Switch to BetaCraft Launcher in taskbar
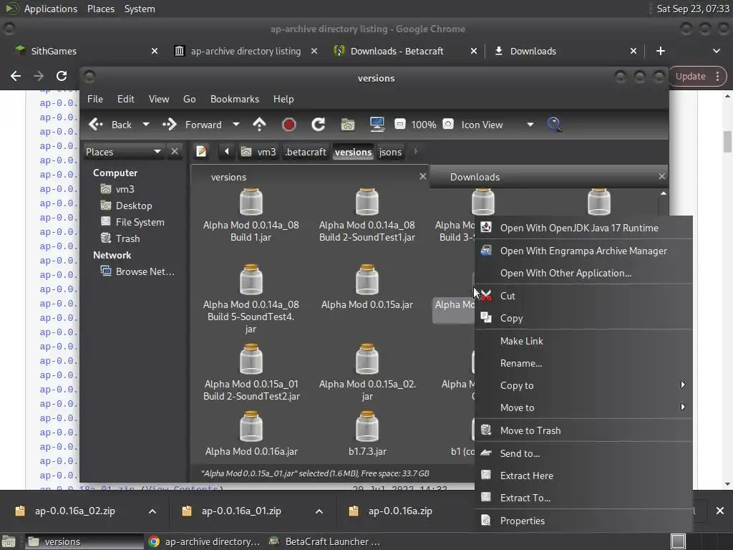 tap(326, 541)
